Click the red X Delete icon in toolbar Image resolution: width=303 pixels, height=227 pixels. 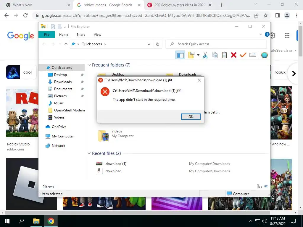coord(234,55)
